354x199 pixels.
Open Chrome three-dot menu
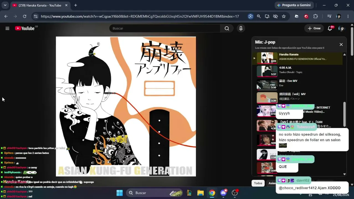348,16
